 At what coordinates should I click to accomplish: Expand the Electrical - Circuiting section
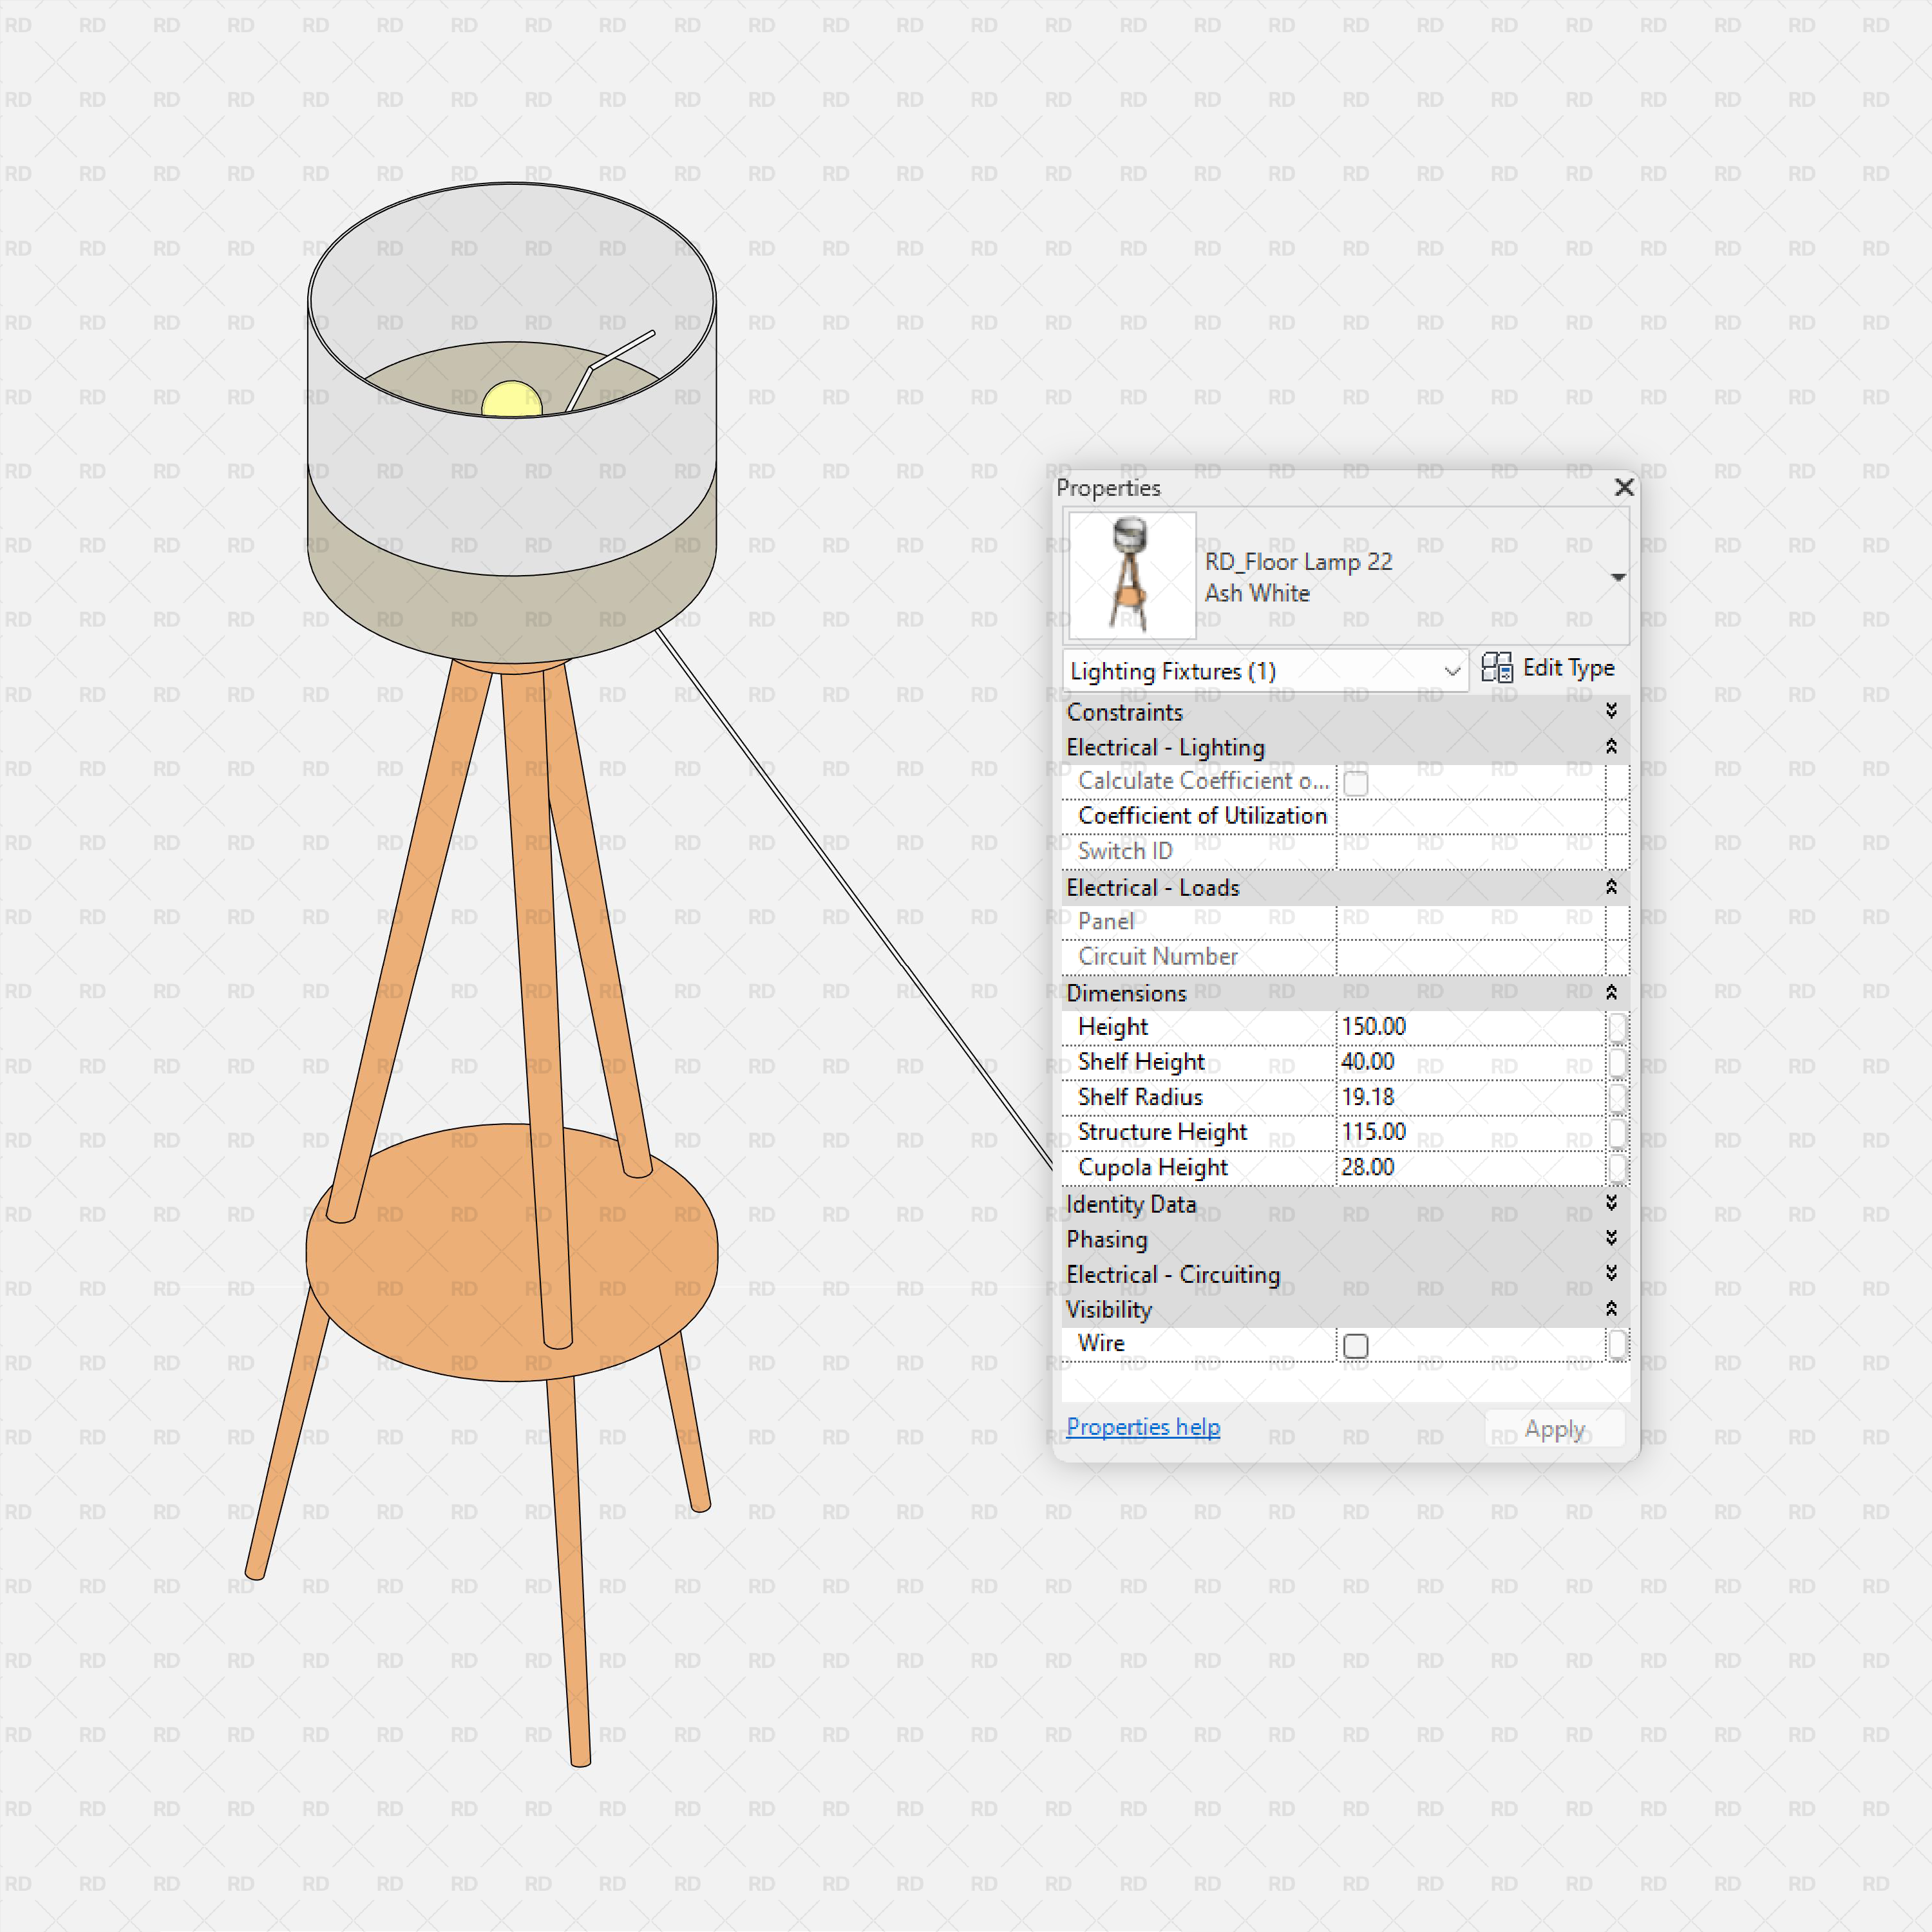click(x=1612, y=1274)
